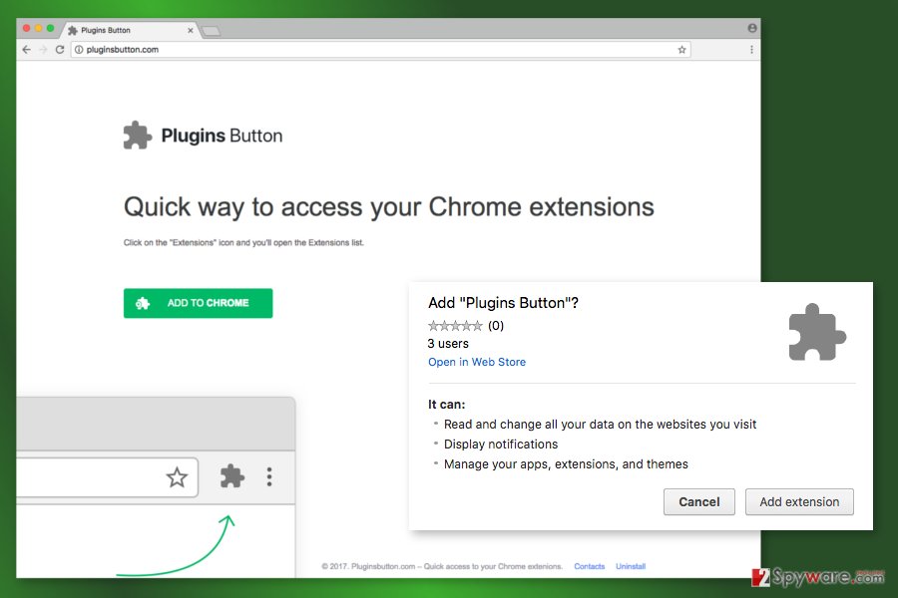
Task: Click the green ADD TO CHROME button
Action: coord(199,303)
